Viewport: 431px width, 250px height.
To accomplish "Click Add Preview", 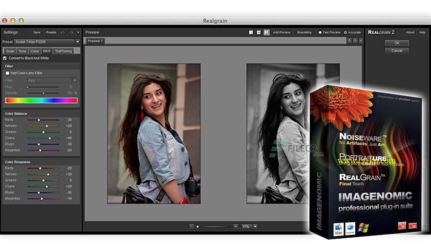I will coord(281,32).
